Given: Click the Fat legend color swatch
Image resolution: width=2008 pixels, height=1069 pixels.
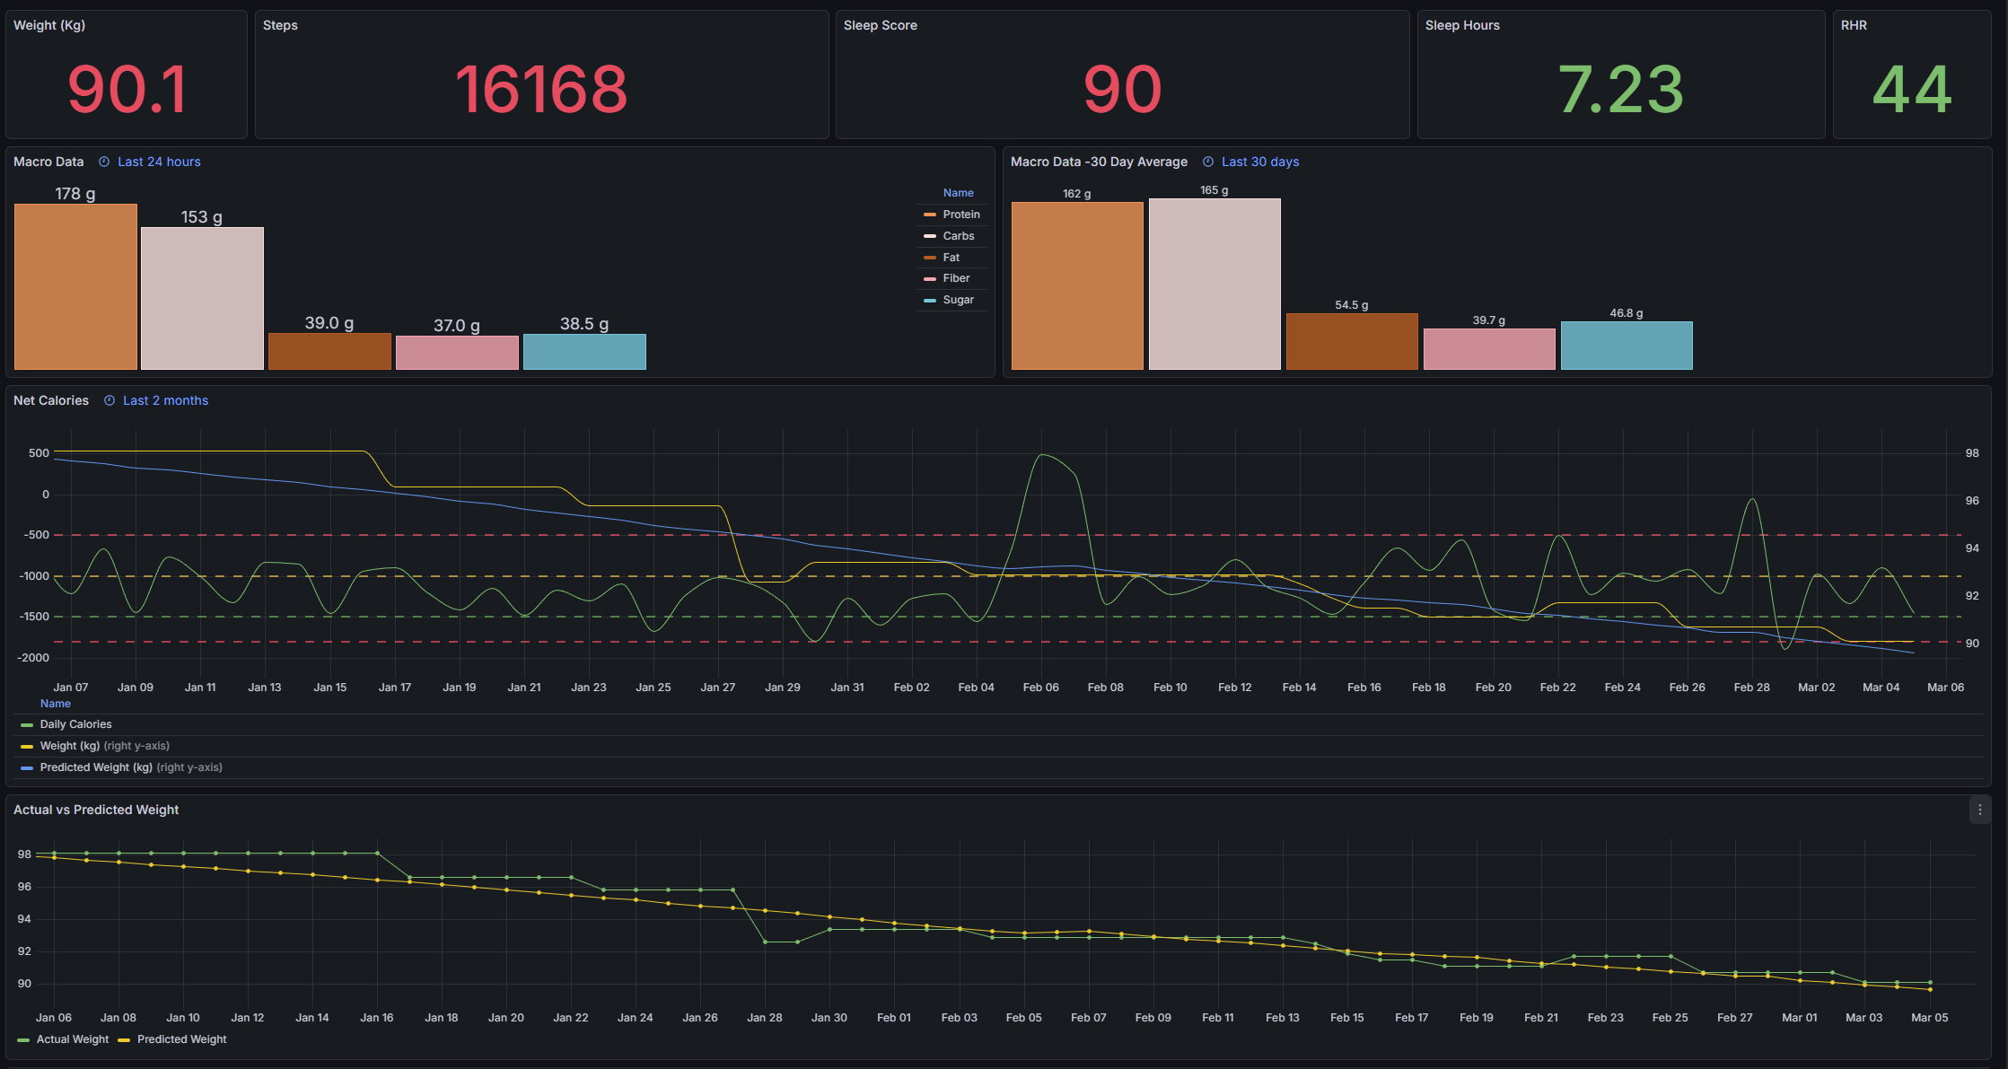Looking at the screenshot, I should coord(930,258).
